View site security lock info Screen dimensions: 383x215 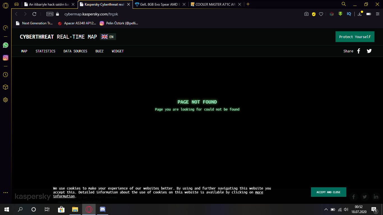tap(58, 14)
